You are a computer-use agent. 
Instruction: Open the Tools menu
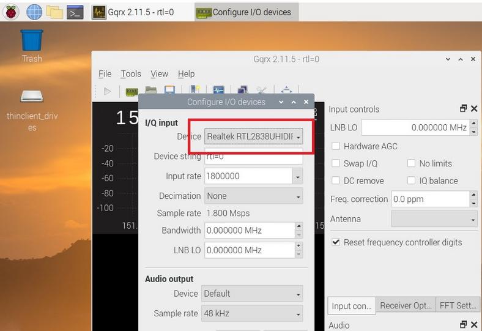pyautogui.click(x=130, y=73)
